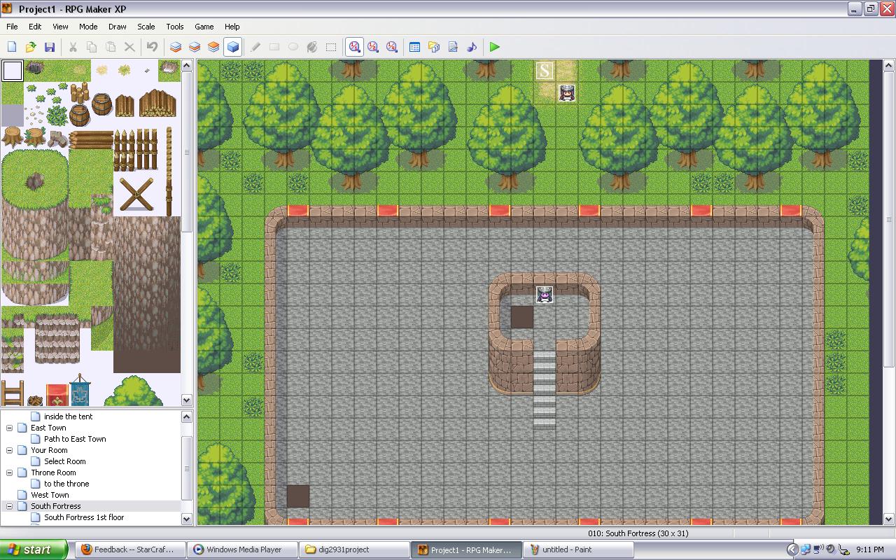Open the dig2931project folder taskbar button

[x=355, y=549]
